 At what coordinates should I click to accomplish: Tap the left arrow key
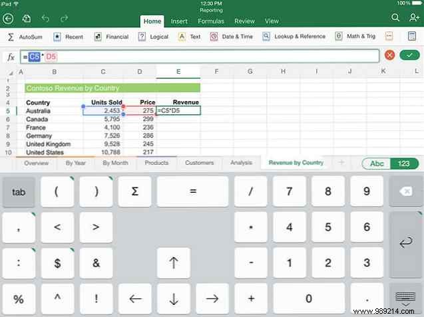point(135,298)
